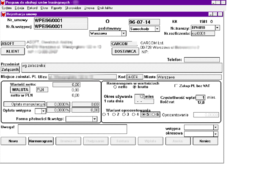254x169 pixels.
Task: Click the Ulica address field
Action: coord(83,77)
